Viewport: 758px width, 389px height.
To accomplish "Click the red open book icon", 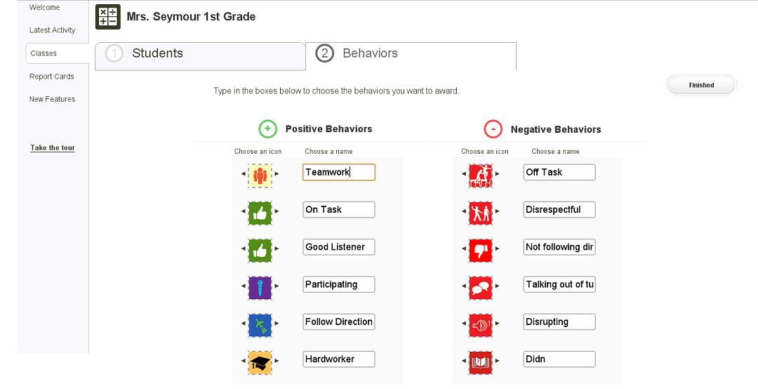I will point(481,362).
